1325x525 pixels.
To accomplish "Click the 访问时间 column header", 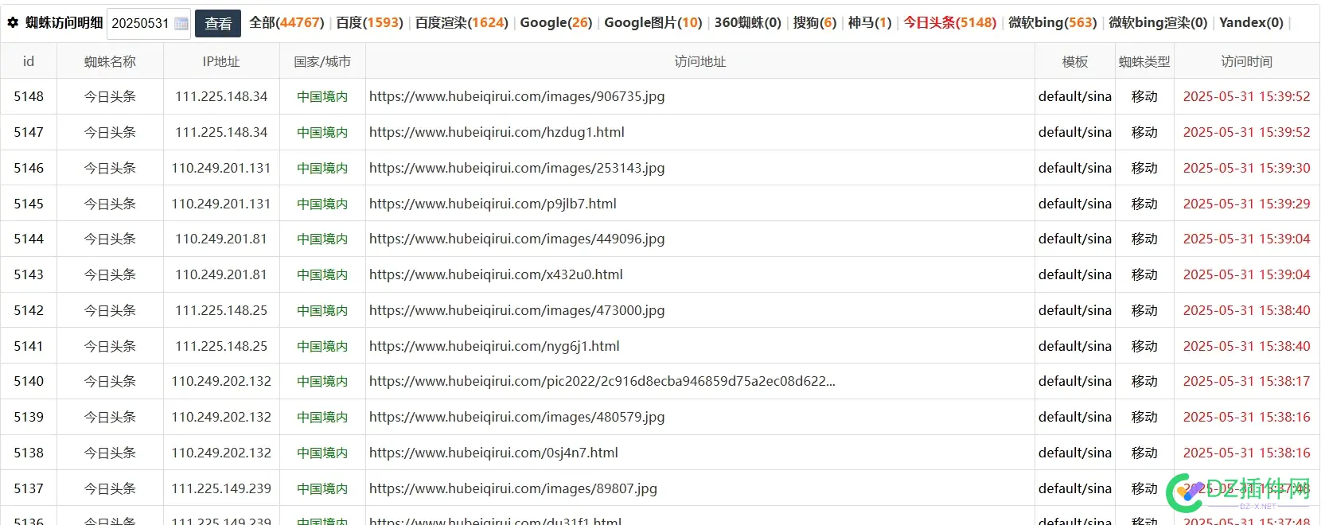I will 1246,61.
